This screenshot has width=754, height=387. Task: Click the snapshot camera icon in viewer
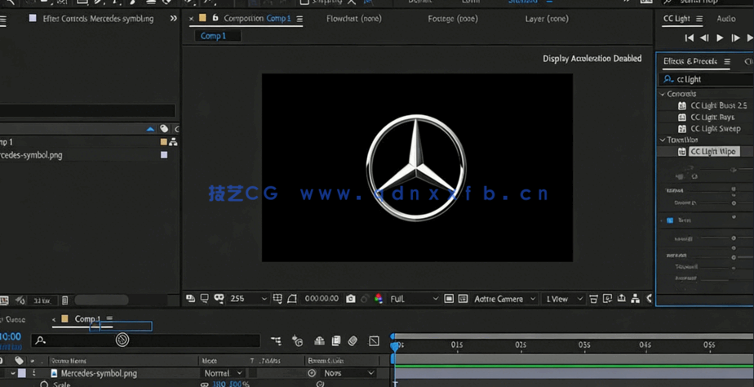pos(350,299)
